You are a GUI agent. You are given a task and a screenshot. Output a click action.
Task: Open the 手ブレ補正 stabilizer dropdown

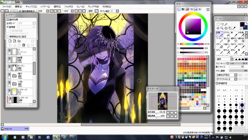pos(117,11)
